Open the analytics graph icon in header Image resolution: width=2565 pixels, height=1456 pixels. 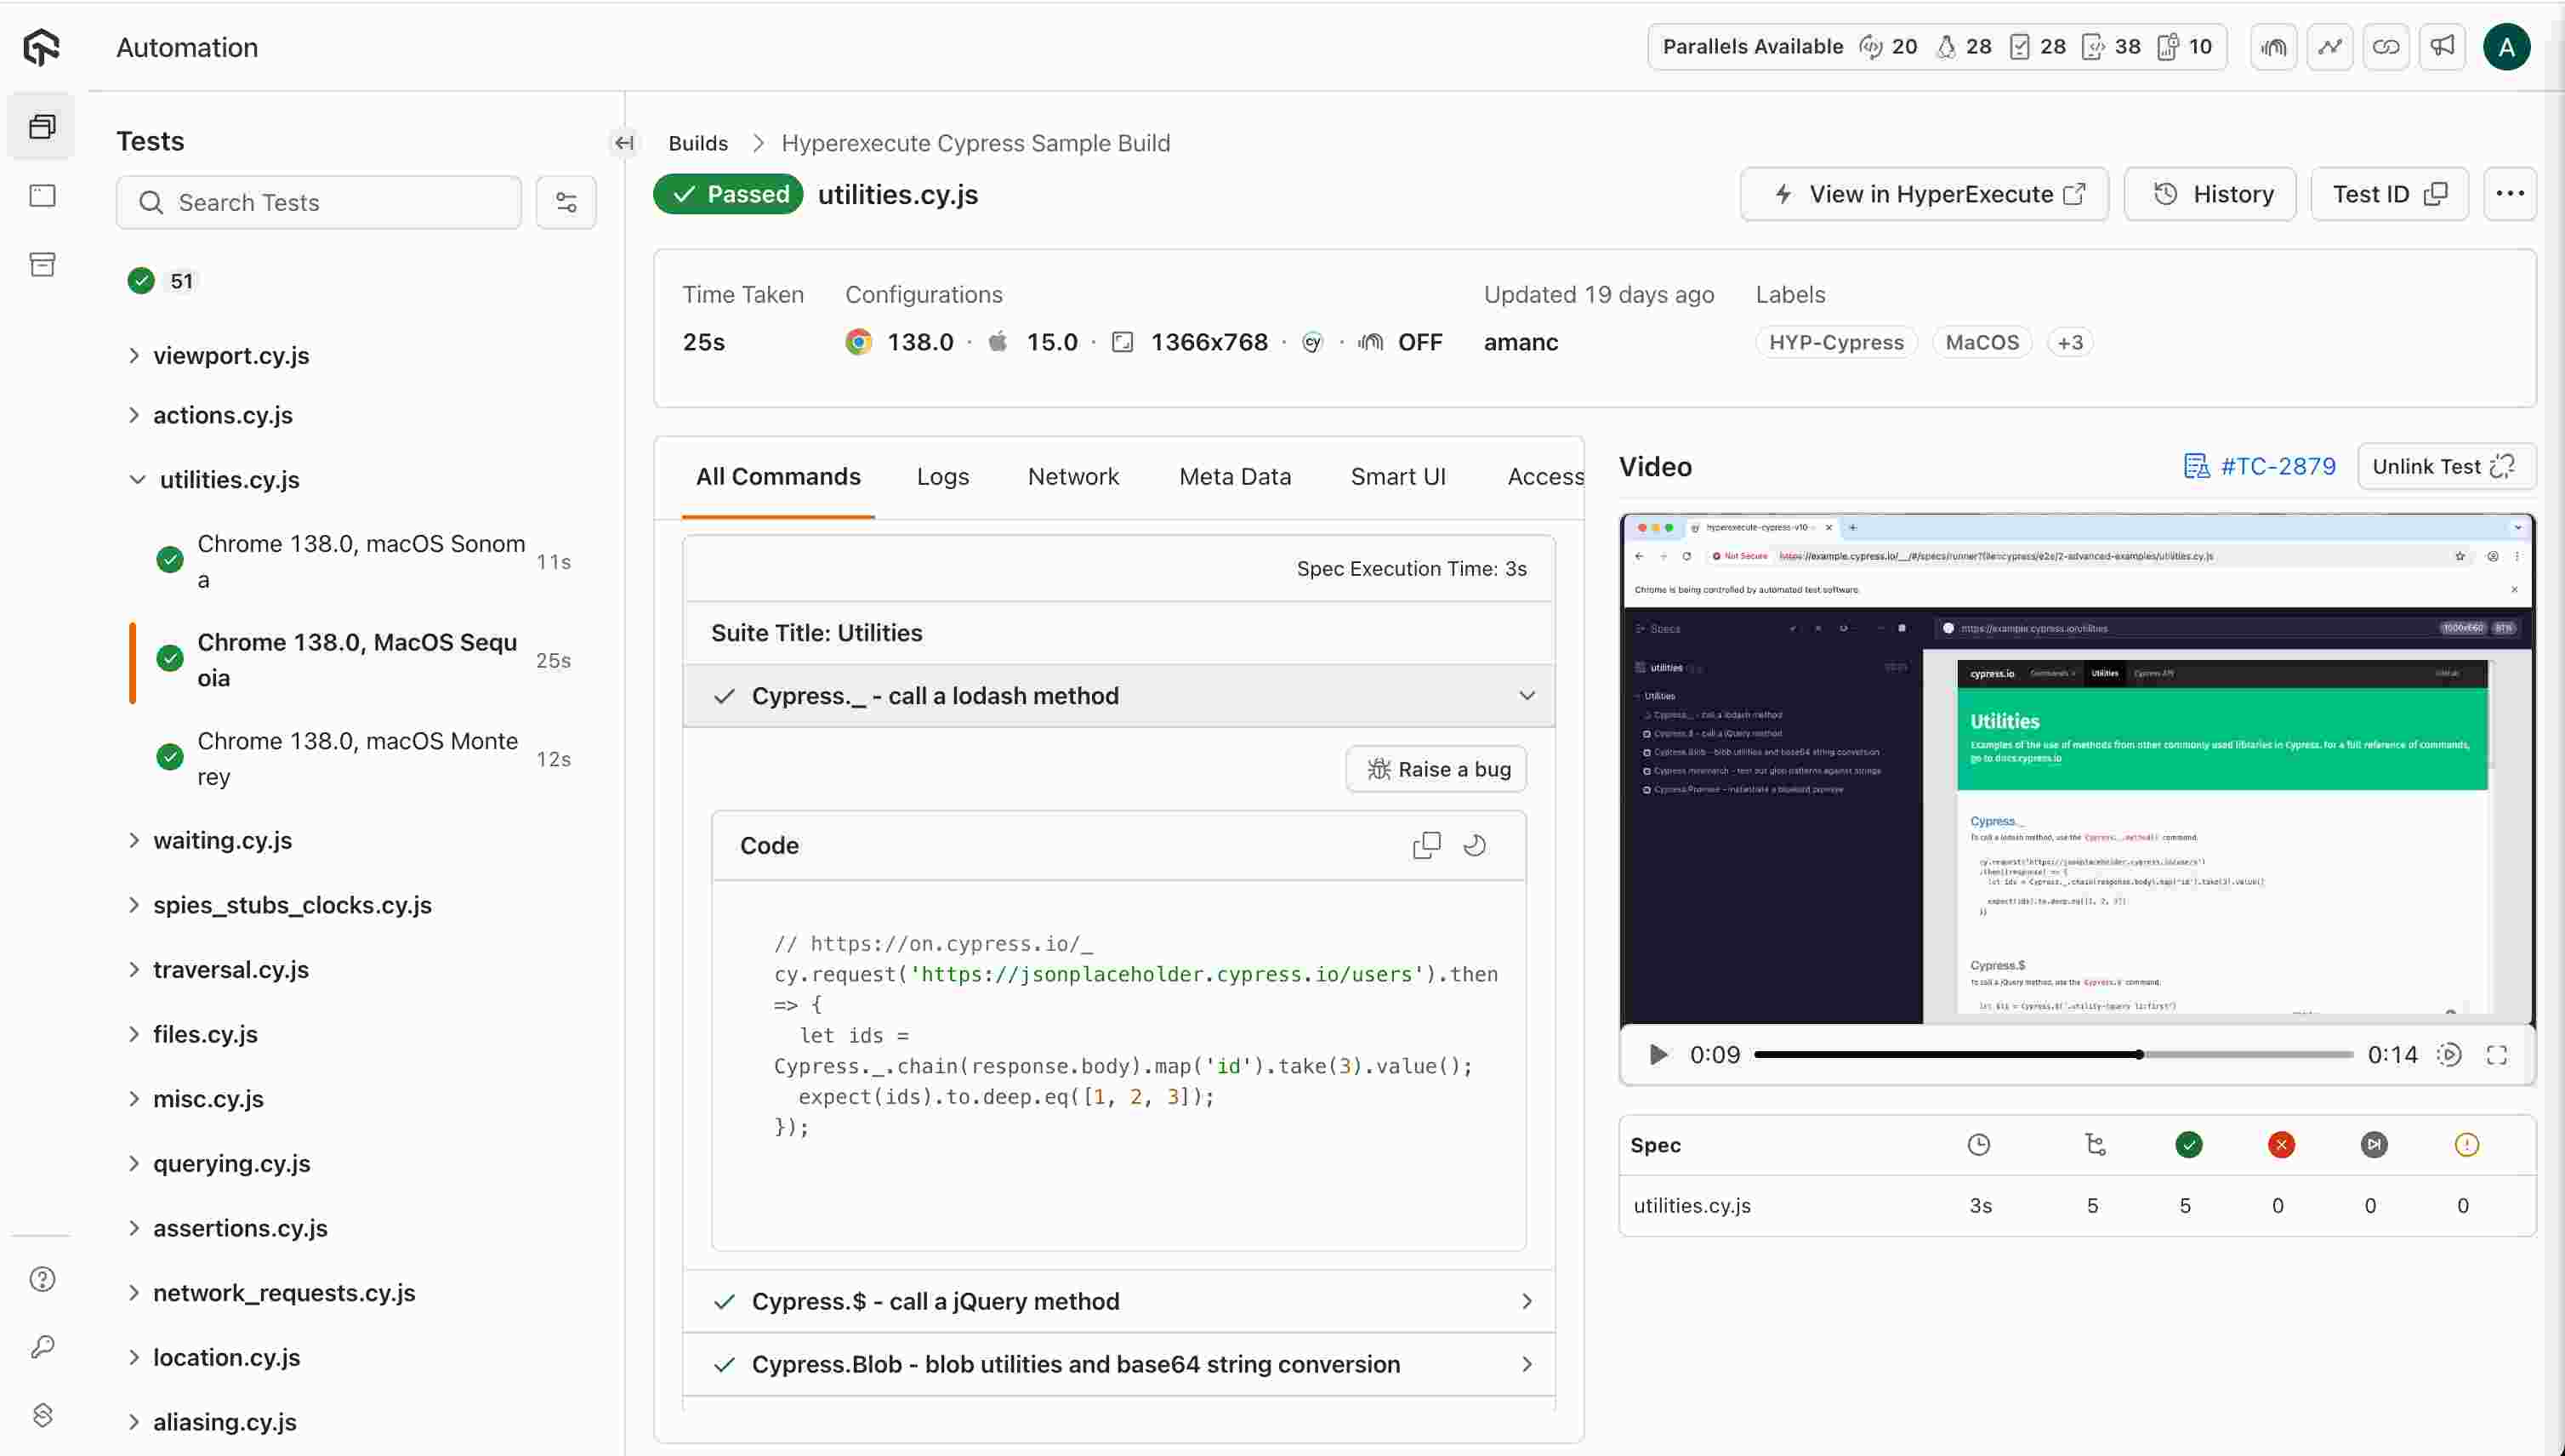[x=2330, y=47]
